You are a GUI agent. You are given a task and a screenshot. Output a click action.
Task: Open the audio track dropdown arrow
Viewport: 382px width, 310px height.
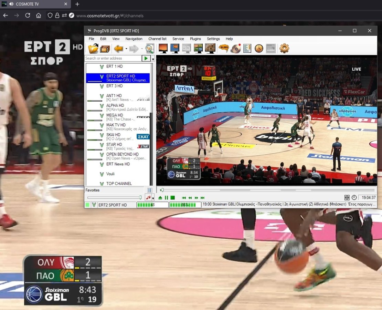pos(153,198)
